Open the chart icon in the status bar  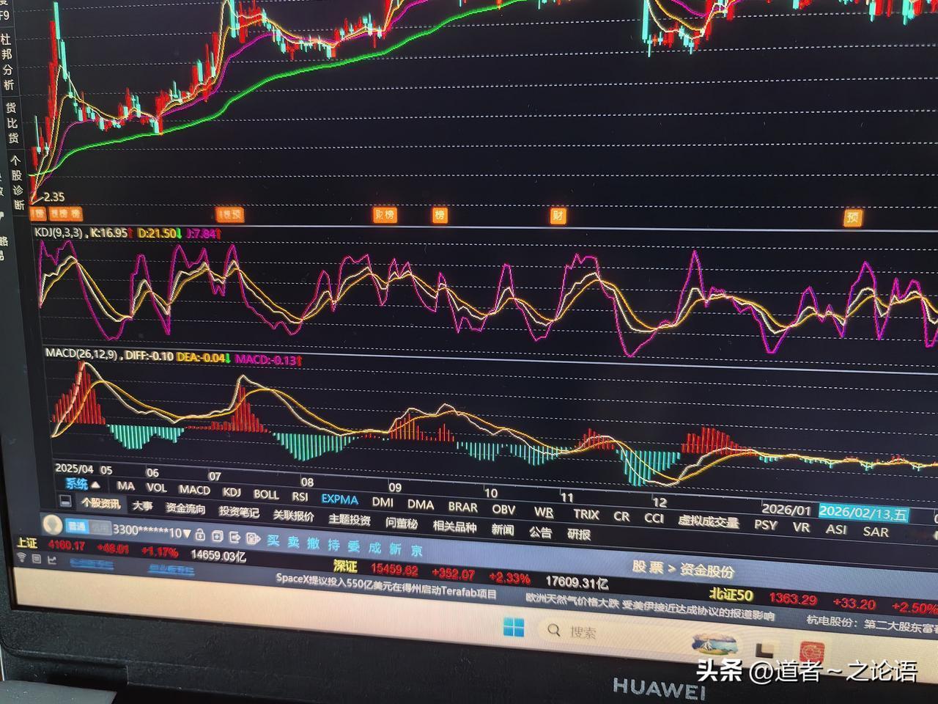coord(51,560)
